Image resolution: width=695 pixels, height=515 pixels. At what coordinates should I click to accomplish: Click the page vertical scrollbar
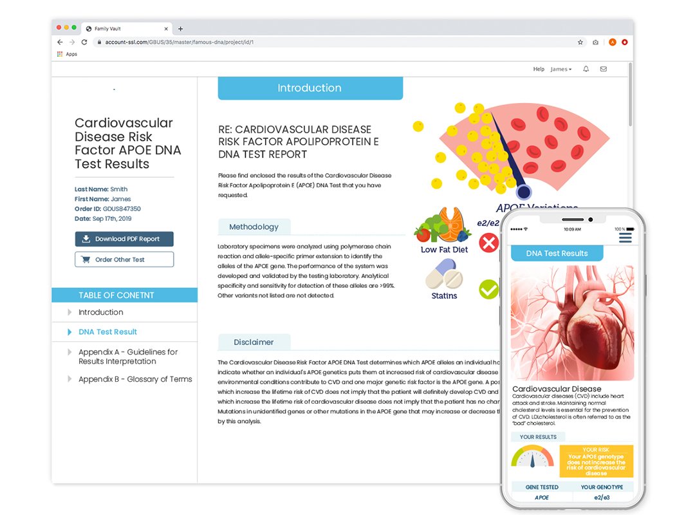pos(630,95)
